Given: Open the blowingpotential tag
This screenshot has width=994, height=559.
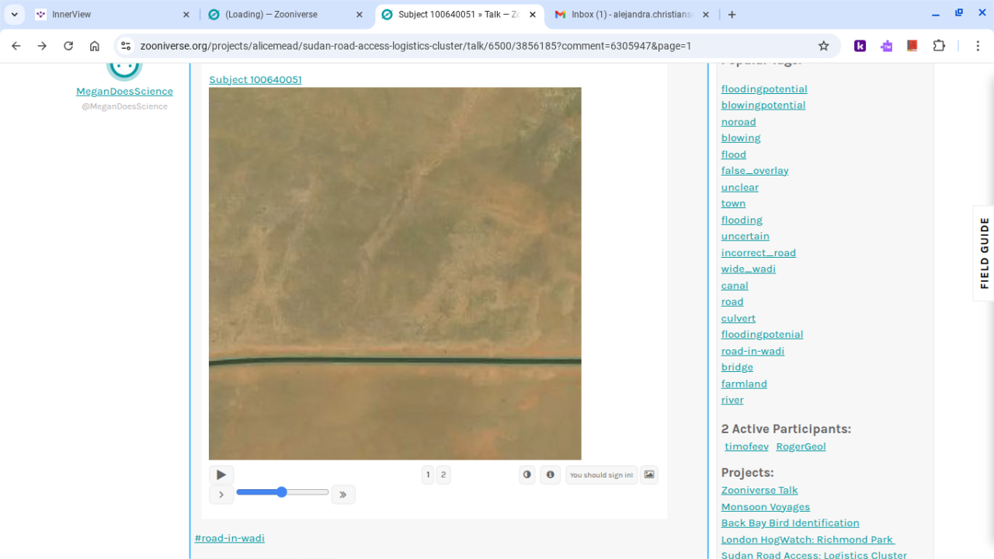Looking at the screenshot, I should 763,105.
